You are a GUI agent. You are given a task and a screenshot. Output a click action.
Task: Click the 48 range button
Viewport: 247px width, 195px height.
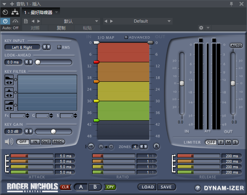tap(91, 146)
